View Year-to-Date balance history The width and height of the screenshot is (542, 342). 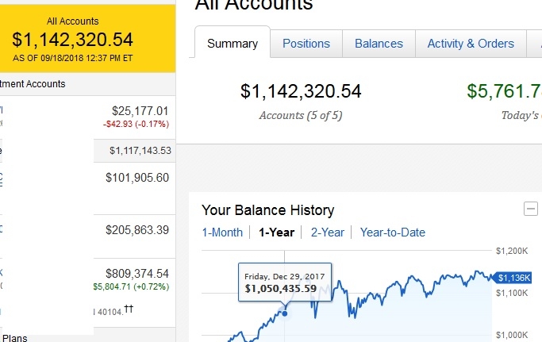coord(393,232)
